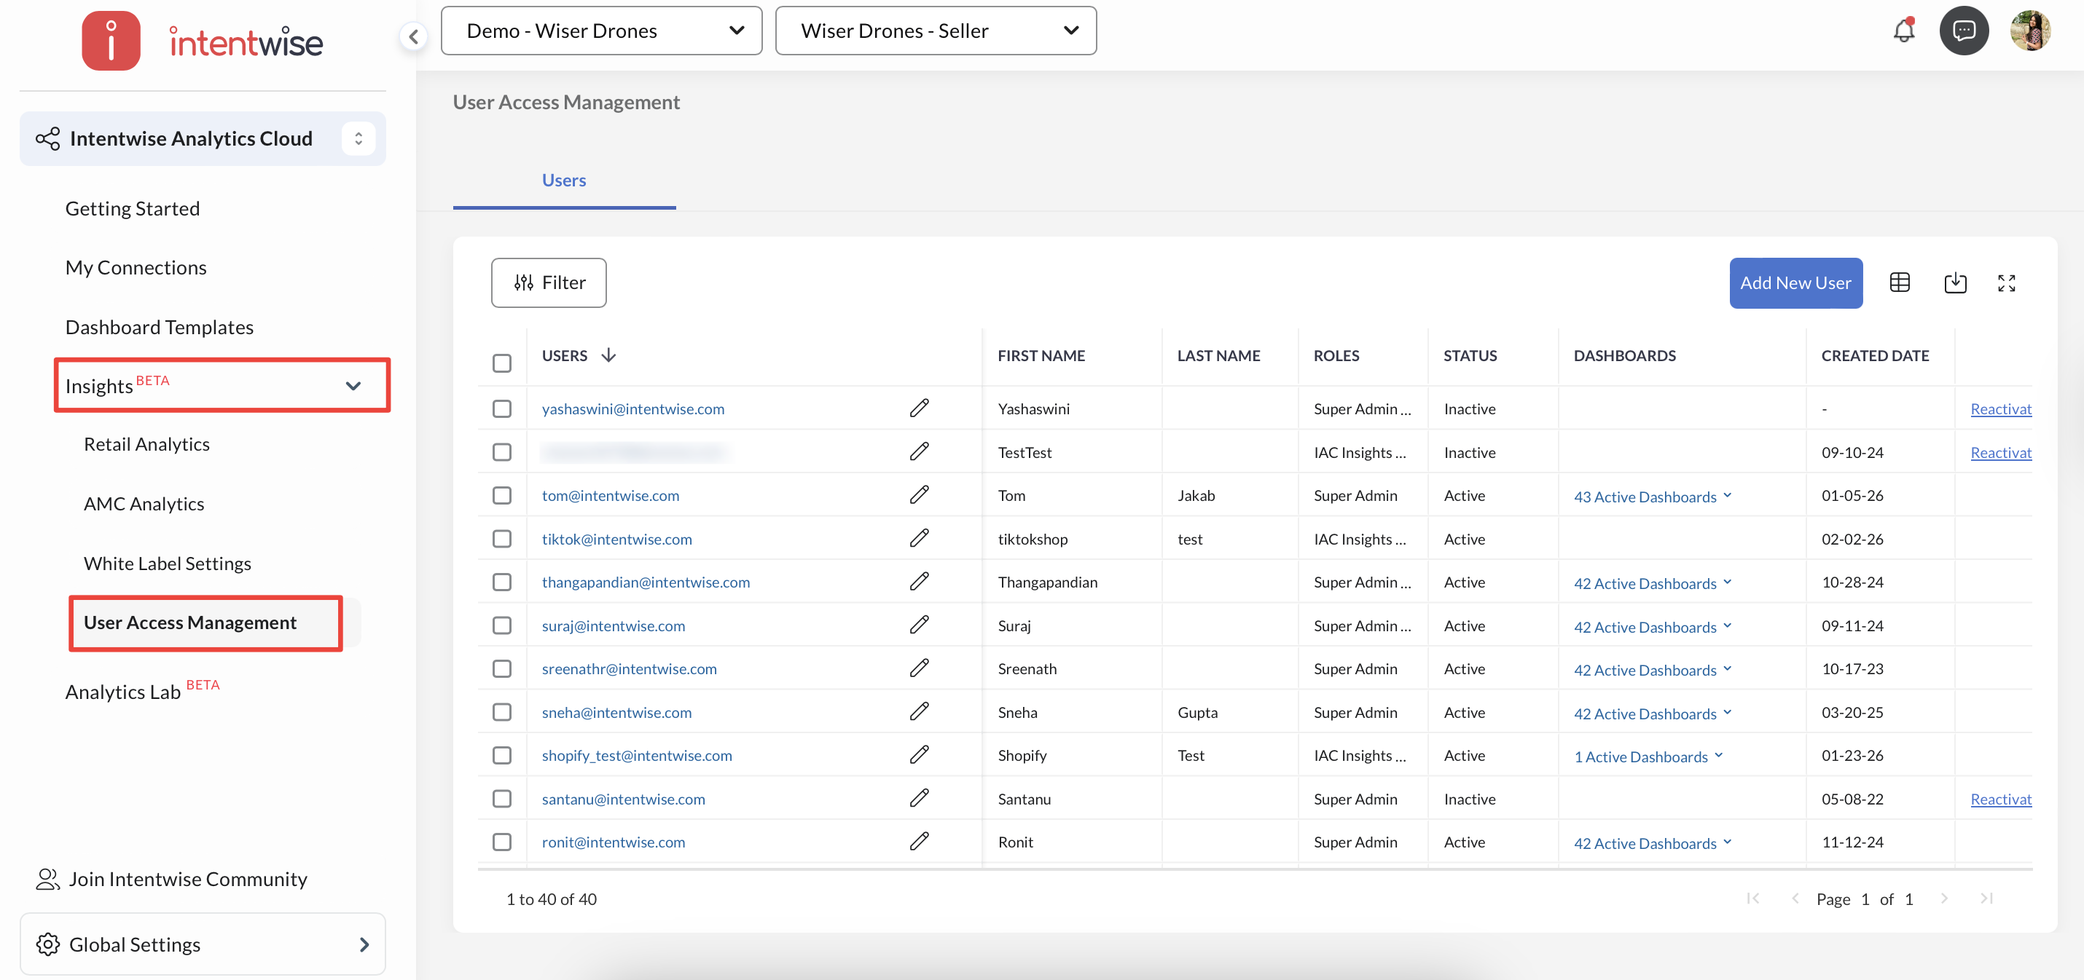Viewport: 2084px width, 980px height.
Task: Sort by USERS column arrow
Action: (x=608, y=356)
